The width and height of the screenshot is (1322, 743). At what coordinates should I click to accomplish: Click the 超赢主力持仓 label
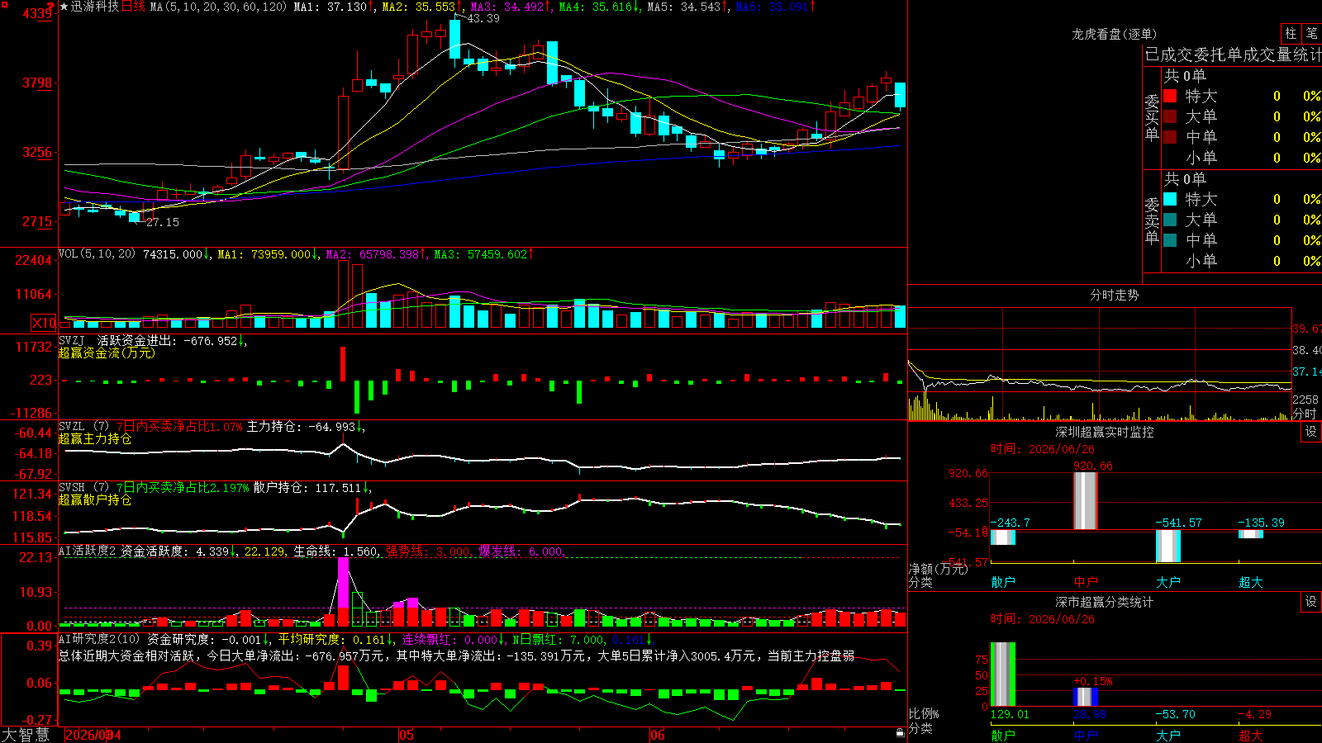[x=95, y=438]
